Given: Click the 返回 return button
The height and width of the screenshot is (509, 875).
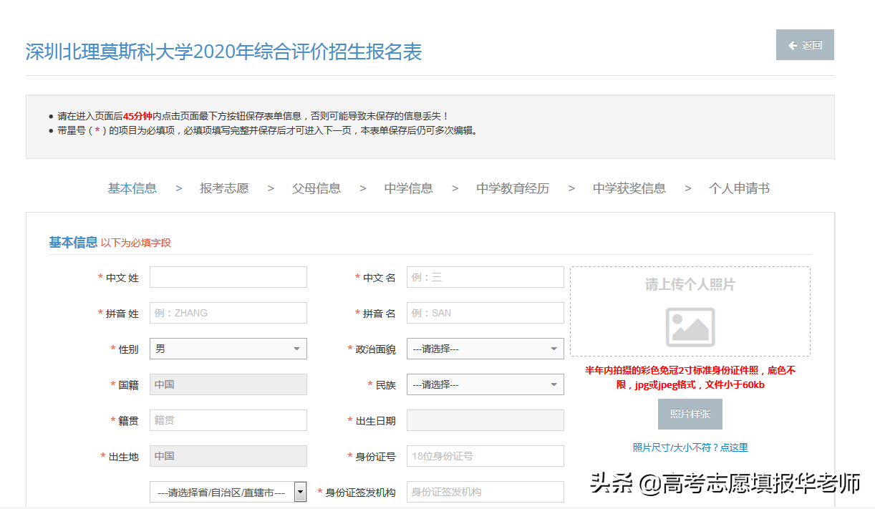Looking at the screenshot, I should click(805, 44).
